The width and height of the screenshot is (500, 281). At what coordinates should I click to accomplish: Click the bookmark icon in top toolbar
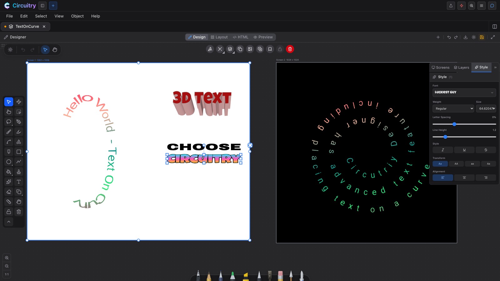point(270,49)
